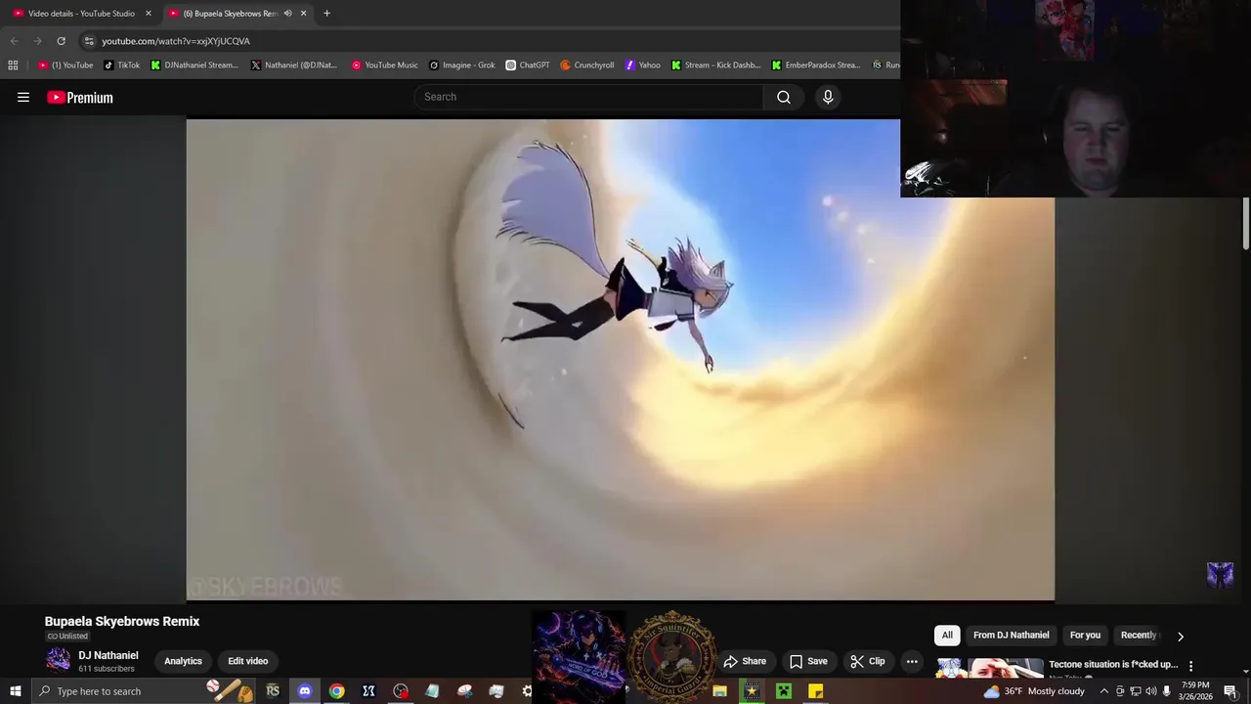Viewport: 1251px width, 704px height.
Task: Open the Crunchyroll bookmark
Action: [x=587, y=66]
